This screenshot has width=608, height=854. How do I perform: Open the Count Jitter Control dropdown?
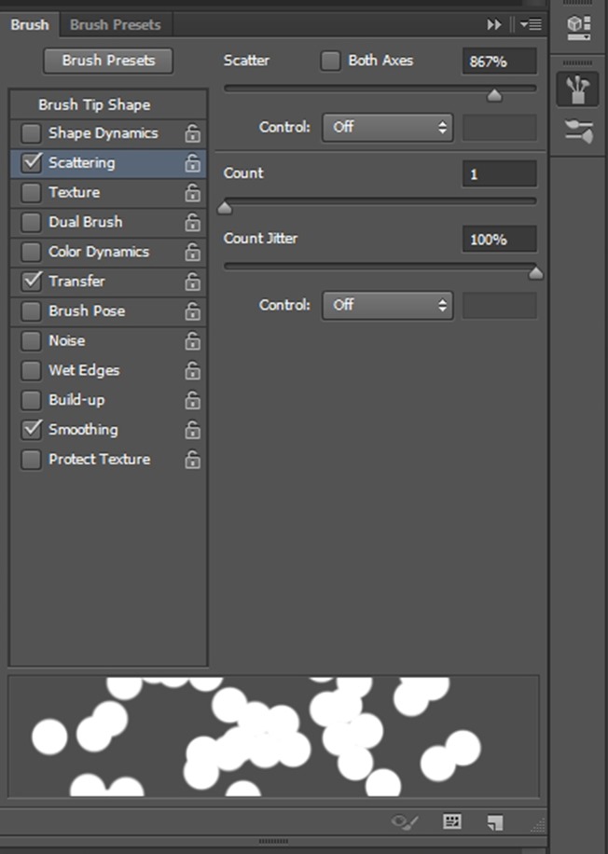point(387,305)
